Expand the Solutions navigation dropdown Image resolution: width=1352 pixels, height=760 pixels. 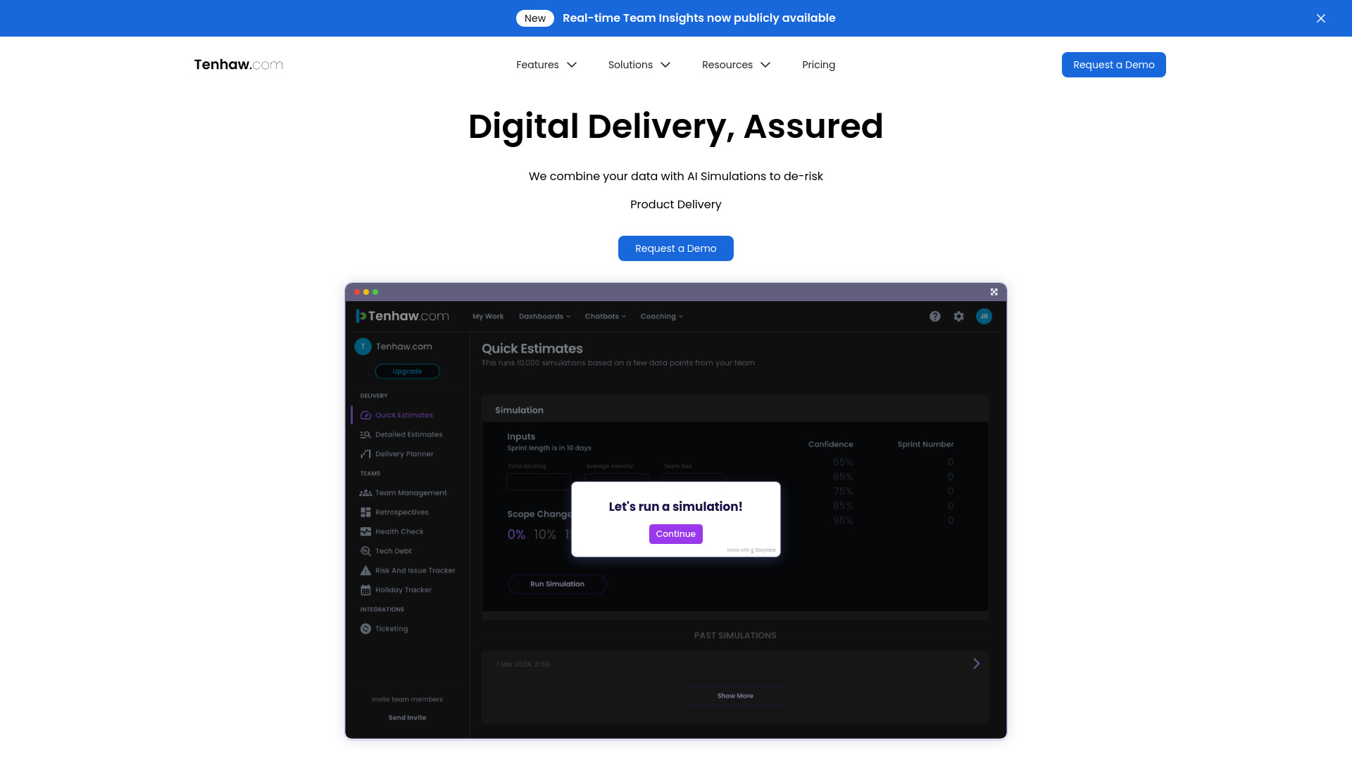point(639,65)
